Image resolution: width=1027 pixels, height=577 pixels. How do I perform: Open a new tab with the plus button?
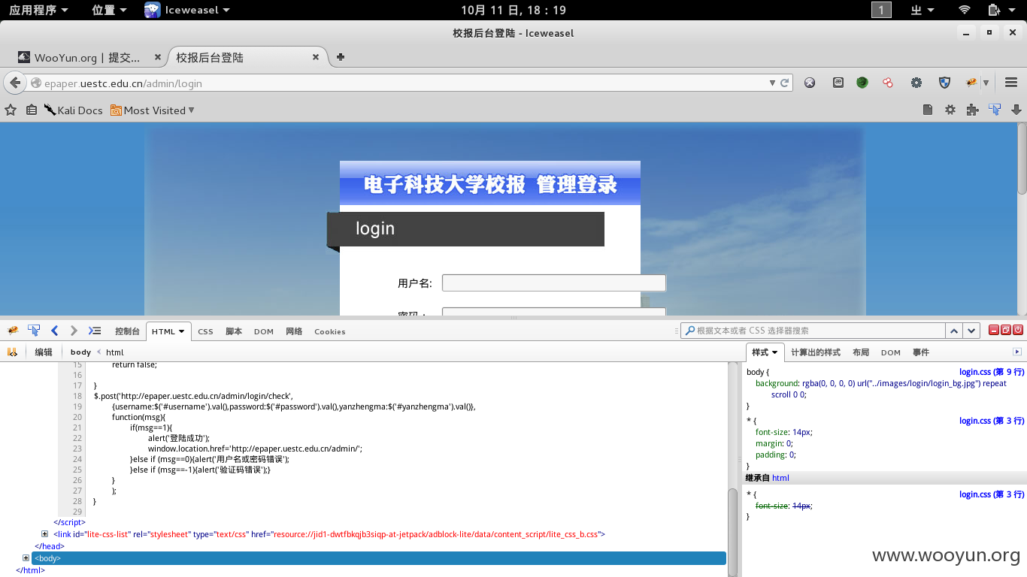(x=341, y=57)
